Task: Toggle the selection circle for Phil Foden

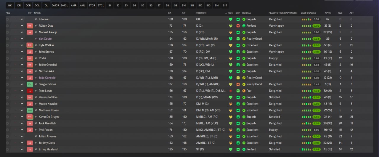Action: tap(7, 130)
